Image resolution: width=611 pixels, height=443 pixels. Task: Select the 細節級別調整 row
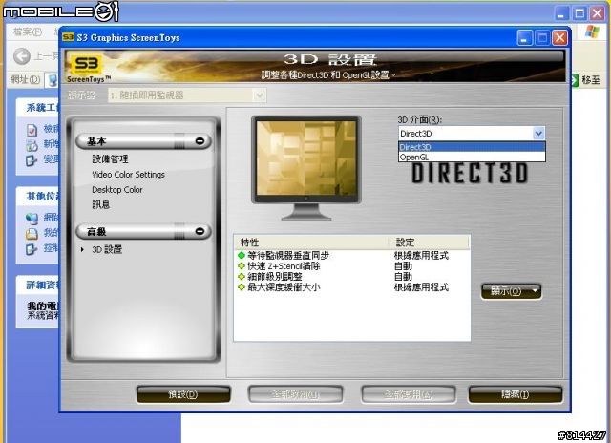352,277
